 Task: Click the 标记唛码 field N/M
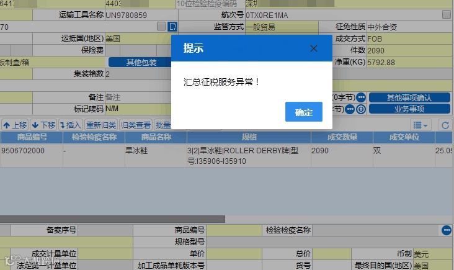pos(138,109)
